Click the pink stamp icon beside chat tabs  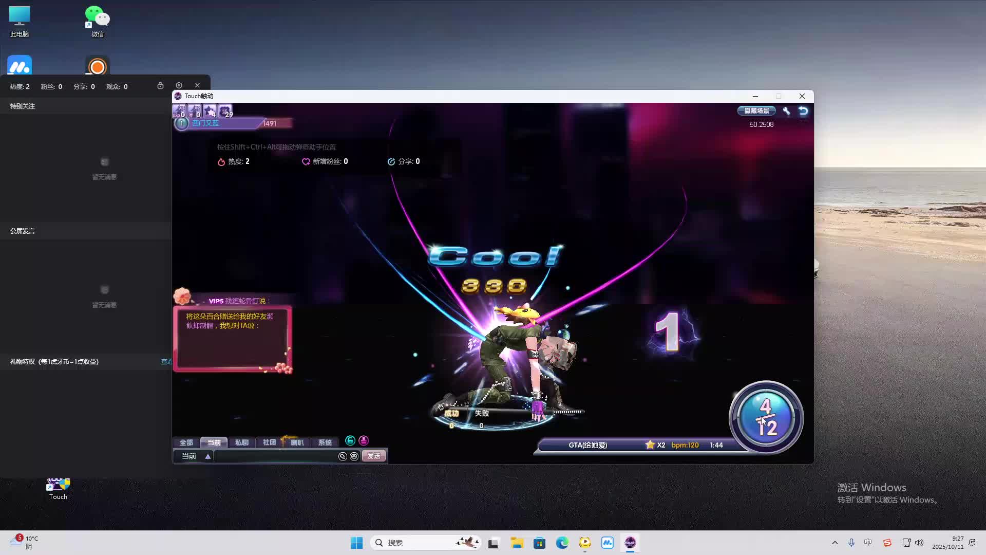pyautogui.click(x=364, y=441)
